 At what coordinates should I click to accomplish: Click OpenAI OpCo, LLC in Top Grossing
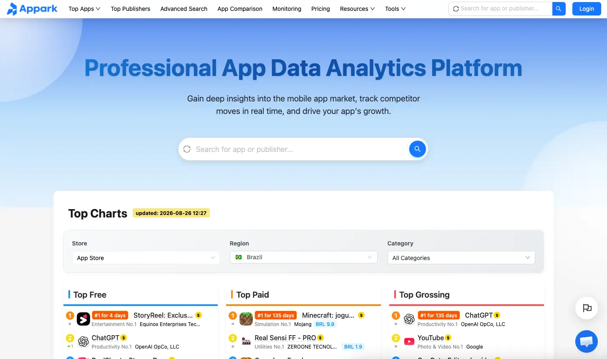[x=483, y=324]
